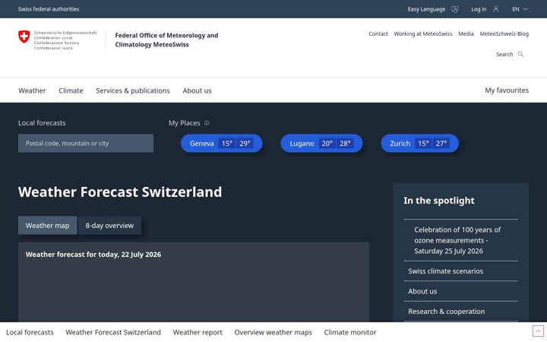Click the Weather Forecast Switzerland heading
The width and height of the screenshot is (547, 342).
point(120,192)
